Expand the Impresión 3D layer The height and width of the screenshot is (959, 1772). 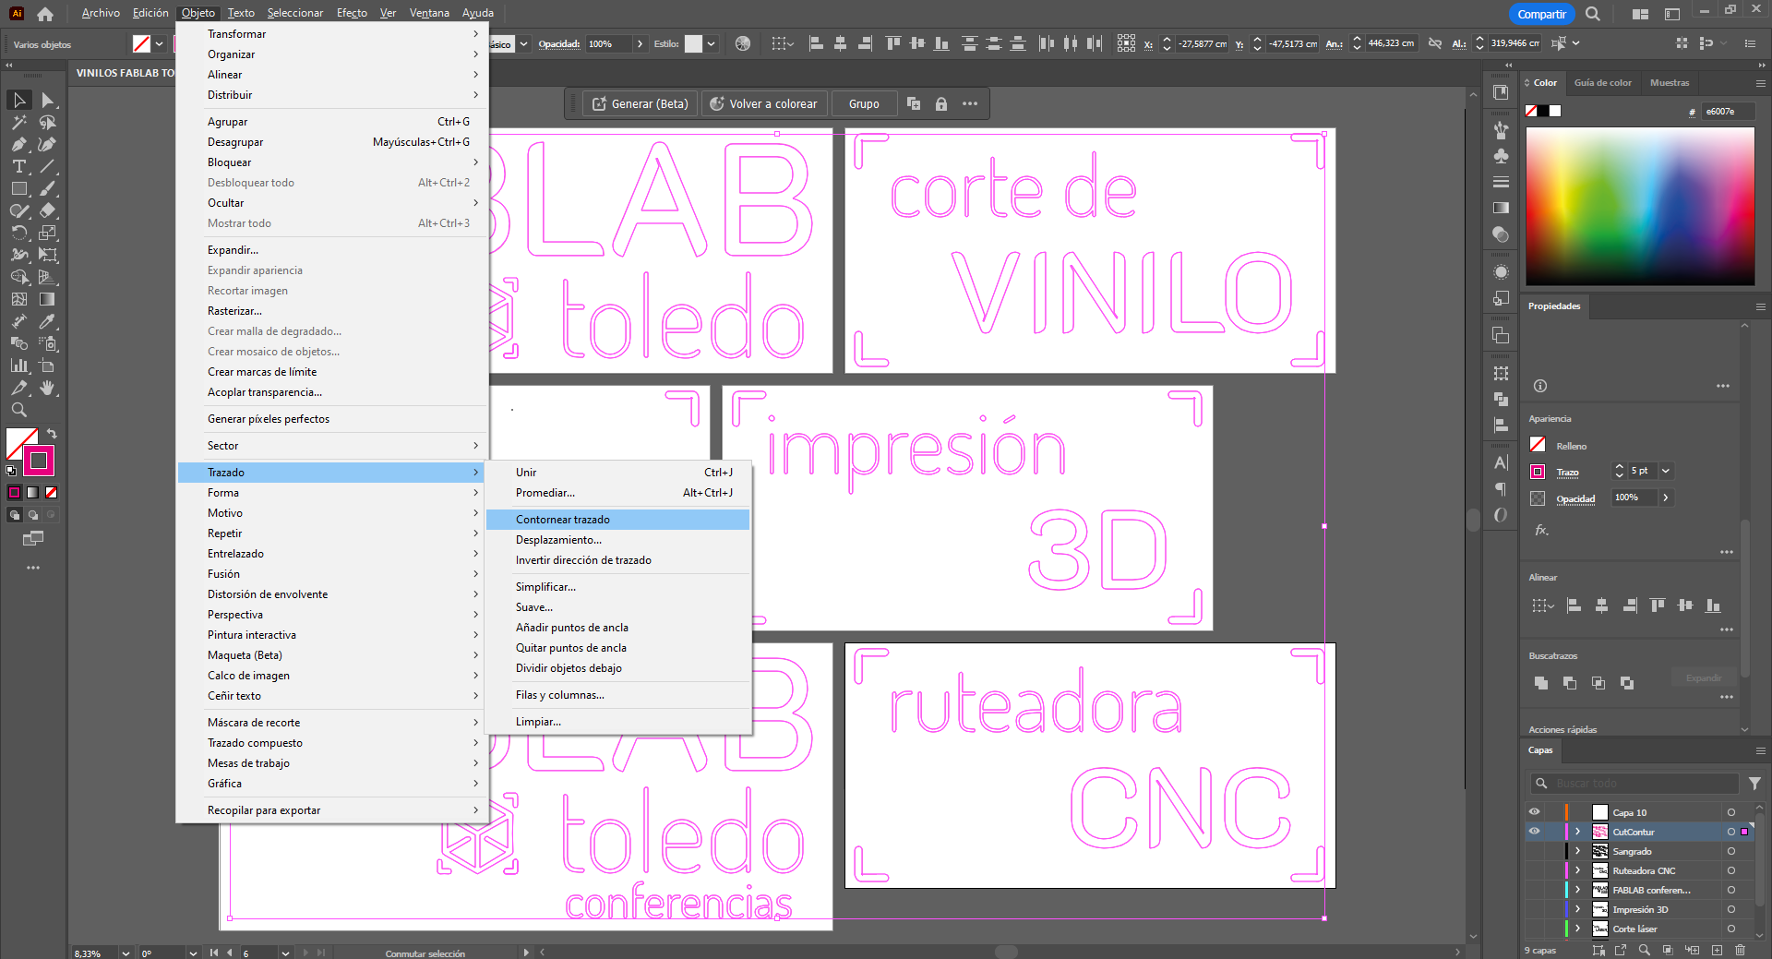(1578, 909)
